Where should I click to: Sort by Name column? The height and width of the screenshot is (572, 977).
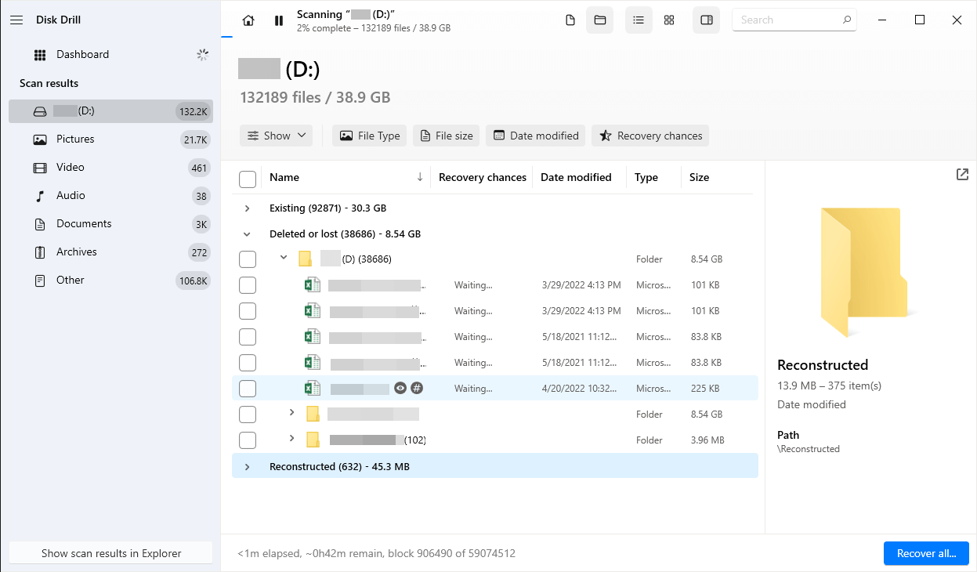[x=284, y=178]
